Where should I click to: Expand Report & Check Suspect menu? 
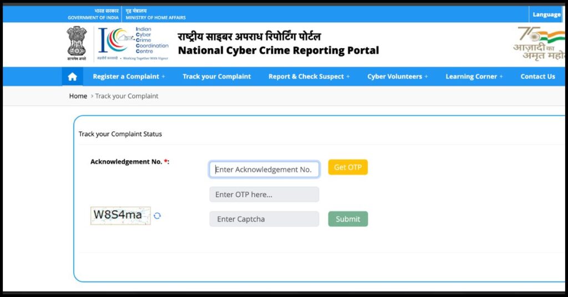[309, 76]
